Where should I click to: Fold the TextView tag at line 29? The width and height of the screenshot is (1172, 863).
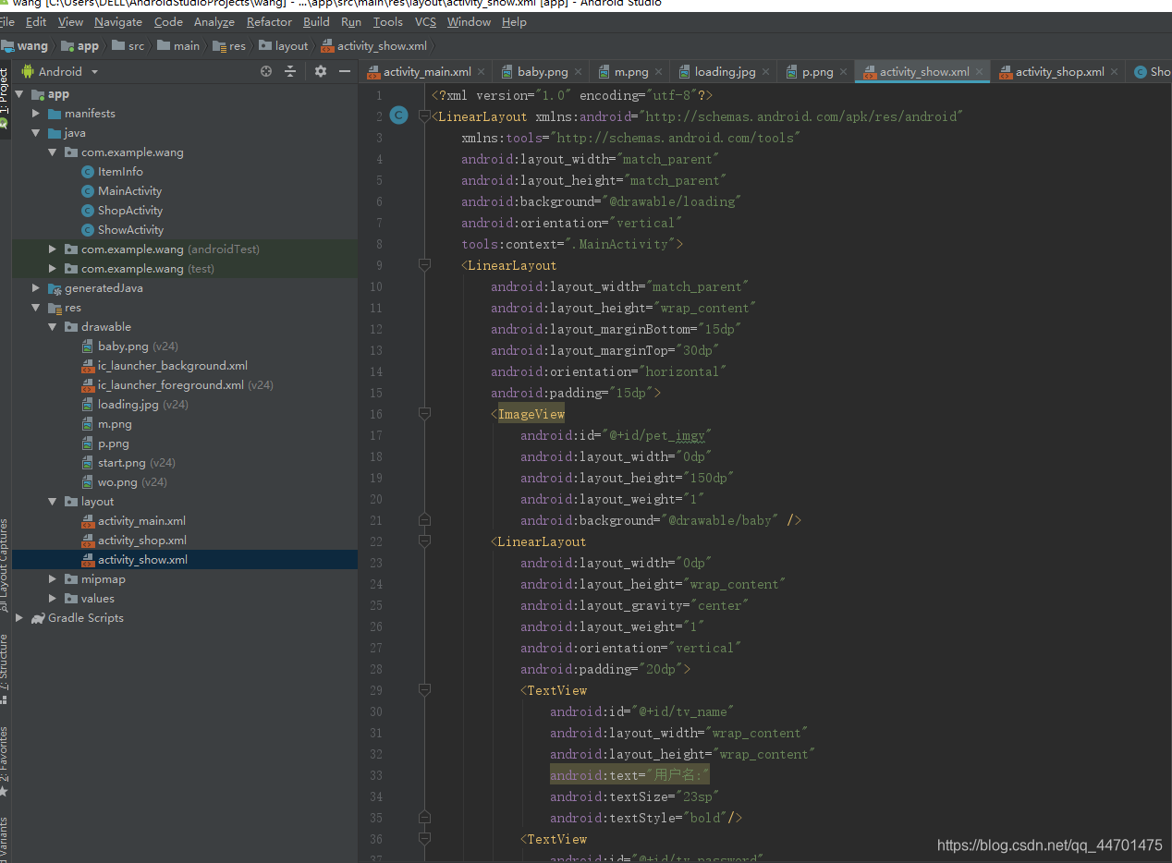click(424, 690)
